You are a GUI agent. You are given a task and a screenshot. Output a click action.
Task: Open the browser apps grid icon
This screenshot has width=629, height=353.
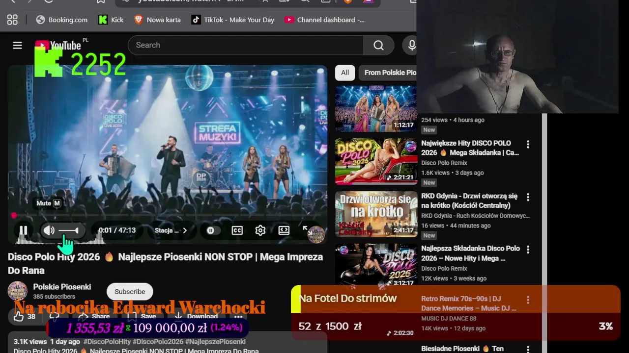click(12, 20)
